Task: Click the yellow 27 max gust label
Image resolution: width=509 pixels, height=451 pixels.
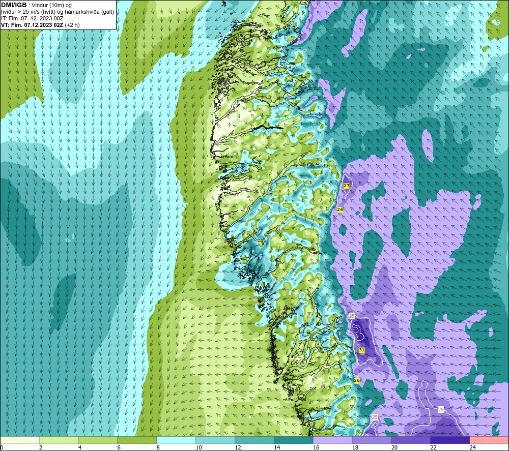Action: [346, 186]
